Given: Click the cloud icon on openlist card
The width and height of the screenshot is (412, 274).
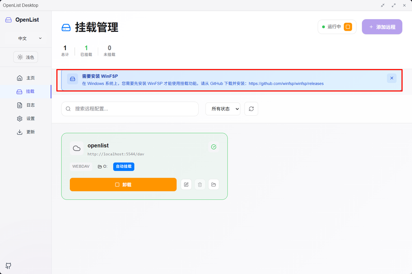Looking at the screenshot, I should (x=77, y=148).
